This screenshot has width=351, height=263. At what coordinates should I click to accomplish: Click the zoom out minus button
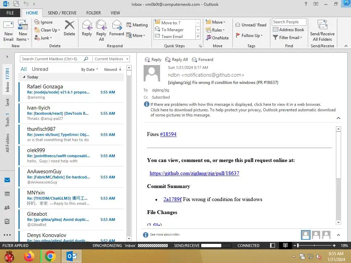click(x=294, y=245)
